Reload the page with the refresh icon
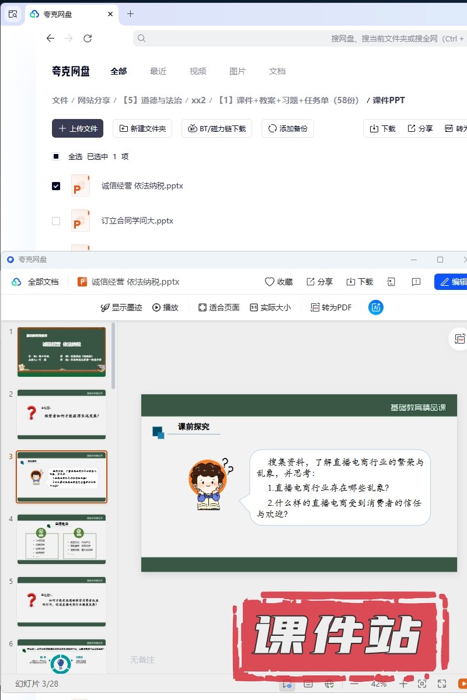 coord(88,38)
